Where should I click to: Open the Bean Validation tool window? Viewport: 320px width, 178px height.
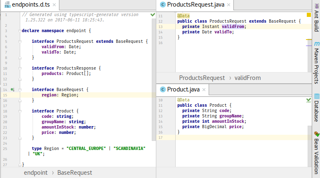(x=316, y=153)
